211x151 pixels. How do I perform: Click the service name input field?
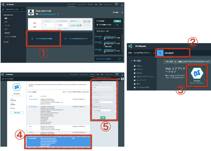[x=103, y=102]
